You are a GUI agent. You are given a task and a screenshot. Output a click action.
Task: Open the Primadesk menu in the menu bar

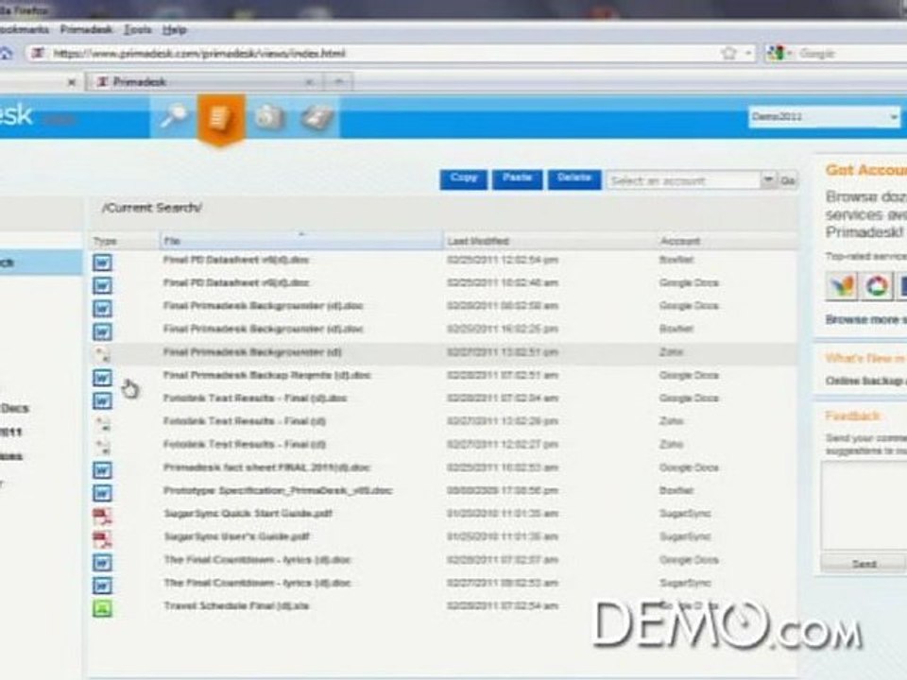click(86, 29)
